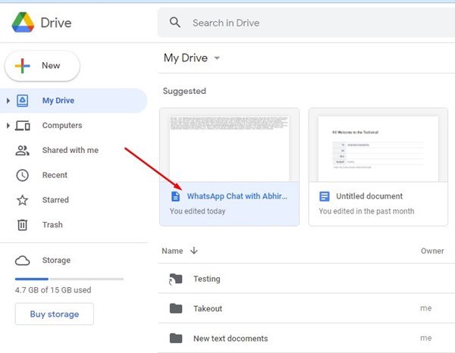Open Shared with me people icon
The image size is (455, 353).
(x=22, y=151)
